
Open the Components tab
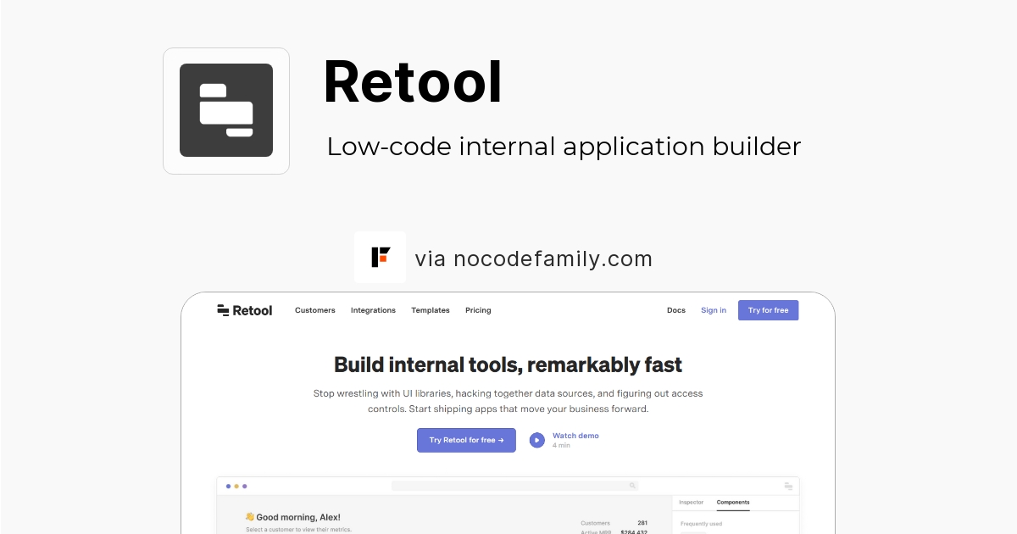734,502
